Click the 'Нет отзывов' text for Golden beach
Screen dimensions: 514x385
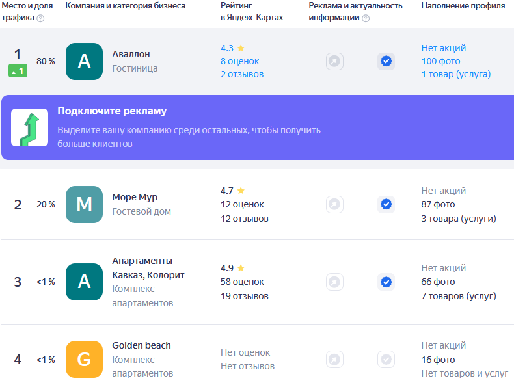247,366
